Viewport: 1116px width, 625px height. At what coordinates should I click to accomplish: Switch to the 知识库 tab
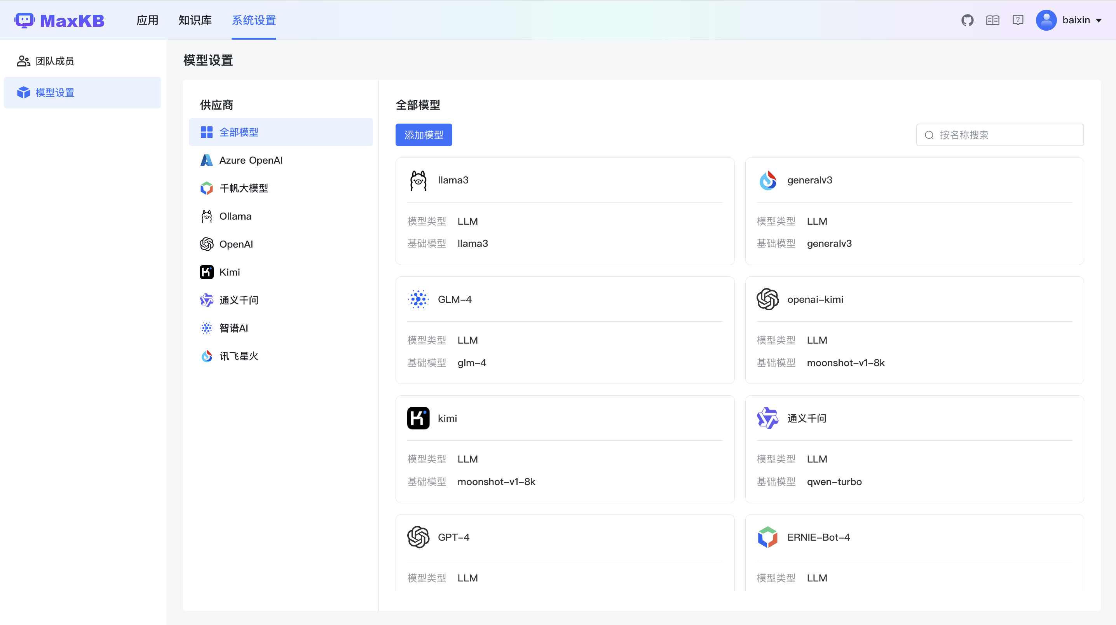tap(195, 20)
